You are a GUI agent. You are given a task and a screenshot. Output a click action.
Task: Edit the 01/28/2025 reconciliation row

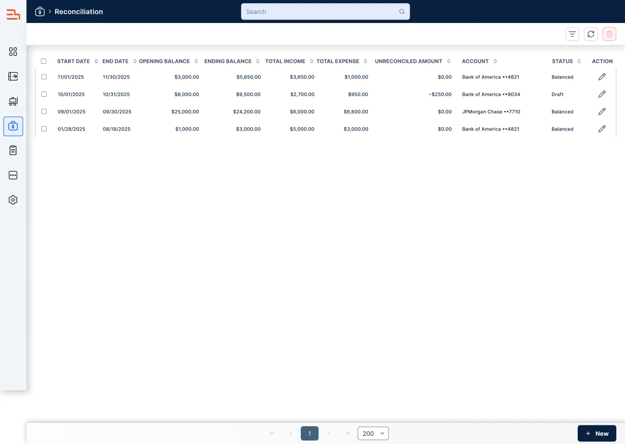pos(602,129)
